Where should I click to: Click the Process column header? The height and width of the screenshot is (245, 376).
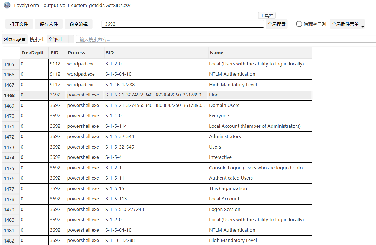click(85, 53)
